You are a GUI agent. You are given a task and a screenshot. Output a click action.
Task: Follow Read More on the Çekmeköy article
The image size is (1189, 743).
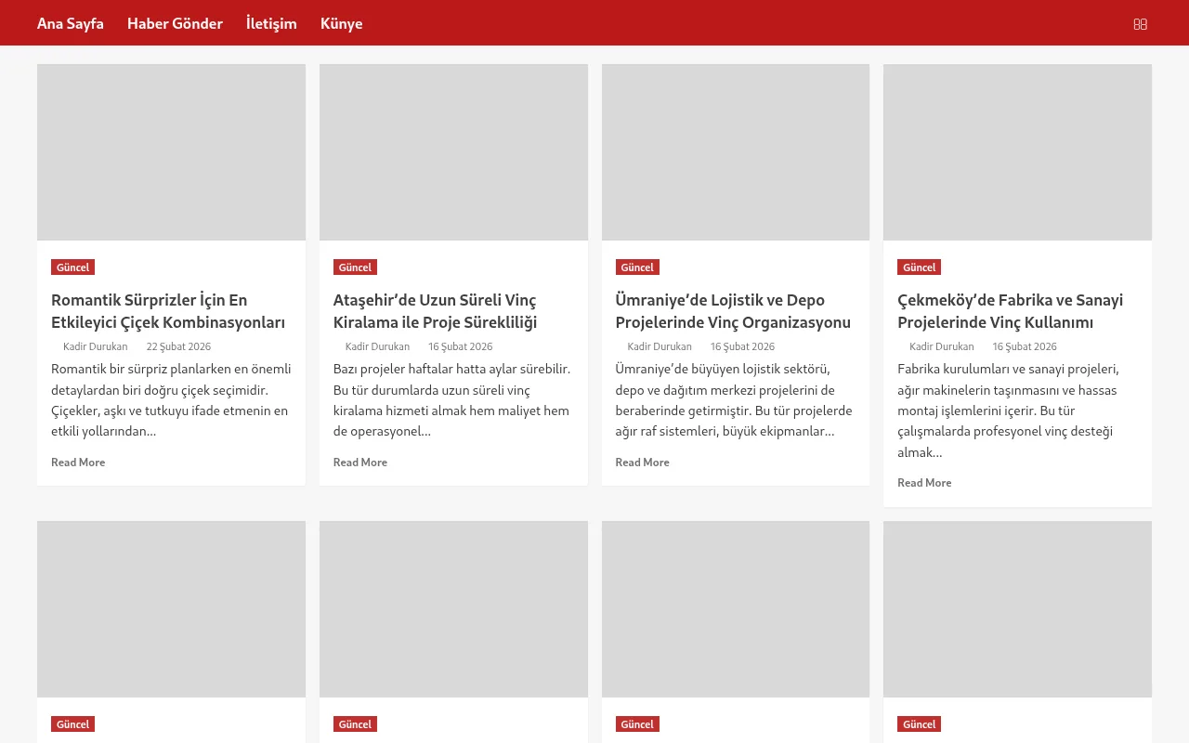pyautogui.click(x=924, y=483)
